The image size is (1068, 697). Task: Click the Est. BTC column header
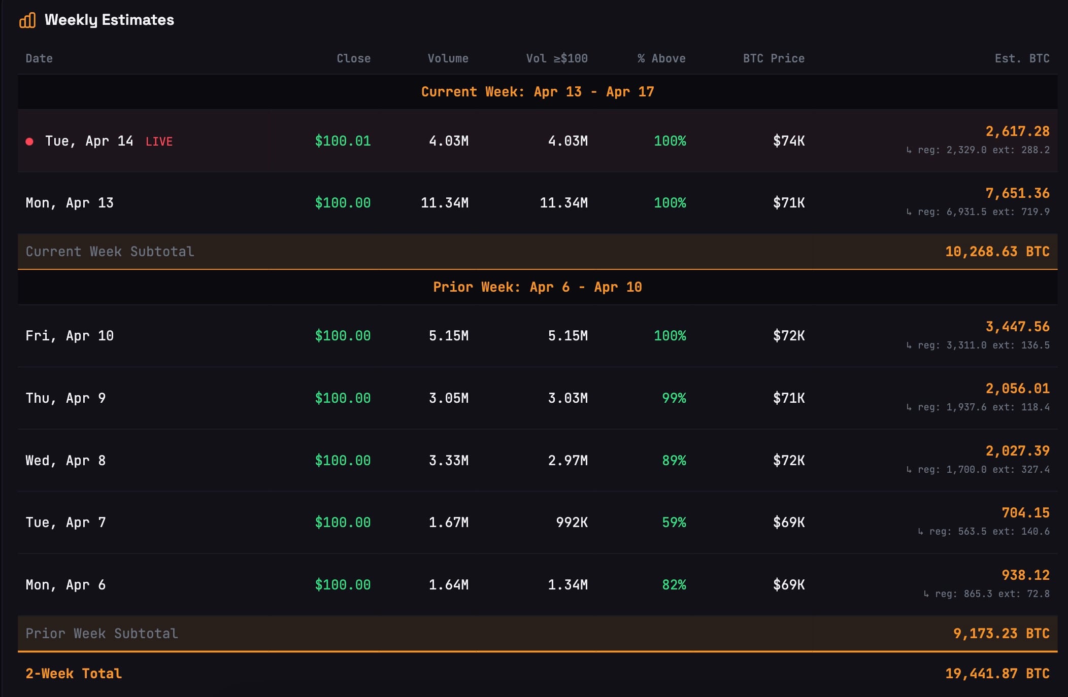[x=1021, y=58]
